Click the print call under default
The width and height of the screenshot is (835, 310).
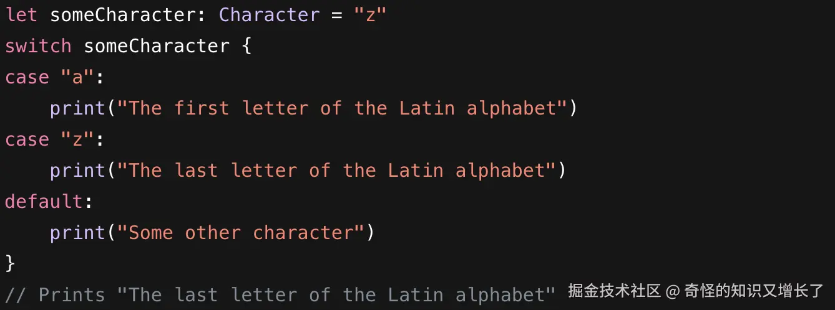(x=78, y=233)
